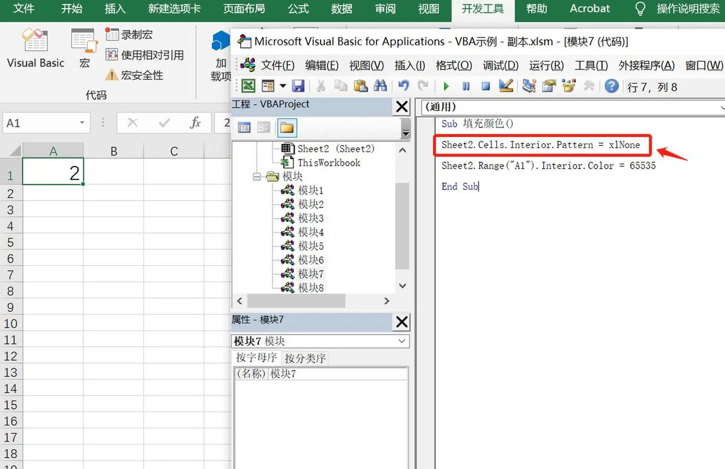Click the Save icon in VBA toolbar

click(298, 86)
